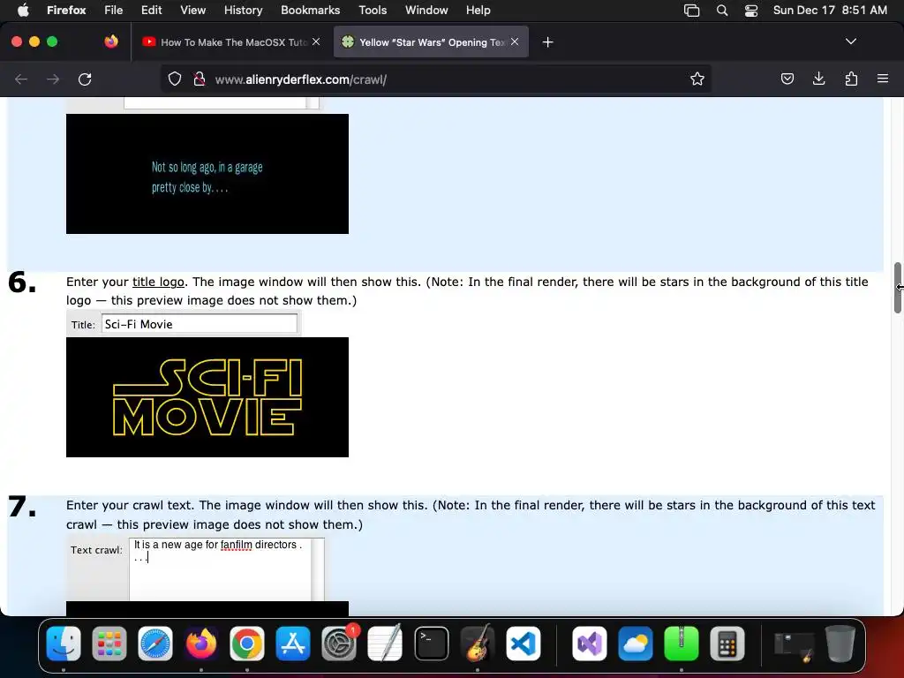Open the tracking protection shield icon
The image size is (904, 678).
175,79
